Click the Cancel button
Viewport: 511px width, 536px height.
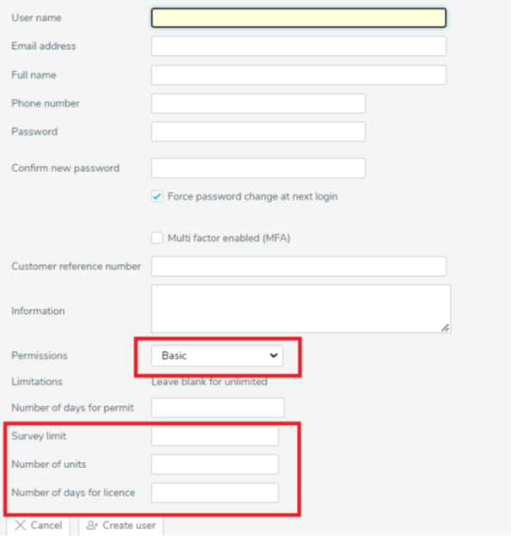tap(39, 526)
